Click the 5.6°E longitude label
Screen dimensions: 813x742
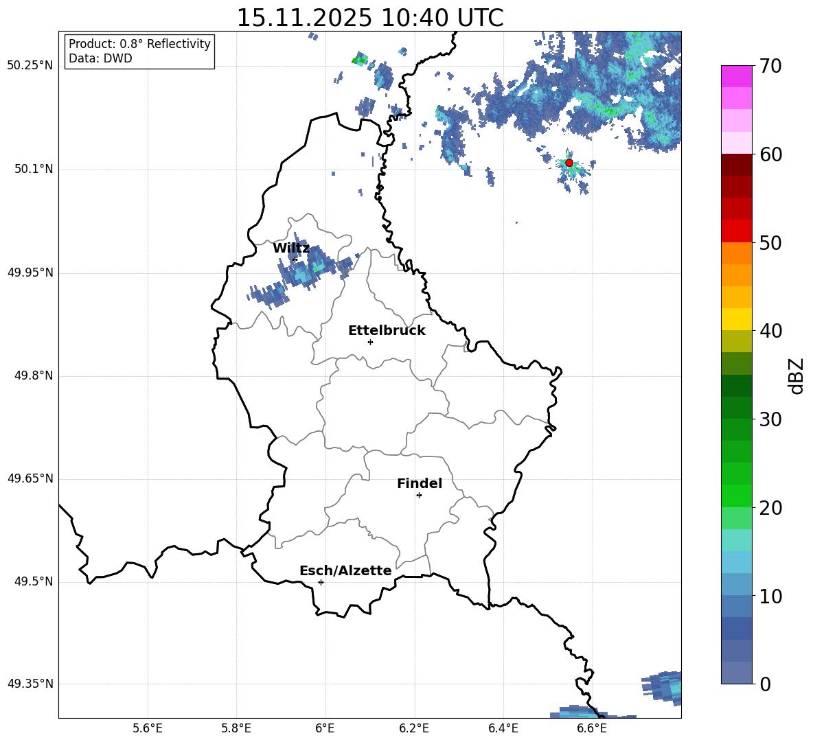point(148,728)
